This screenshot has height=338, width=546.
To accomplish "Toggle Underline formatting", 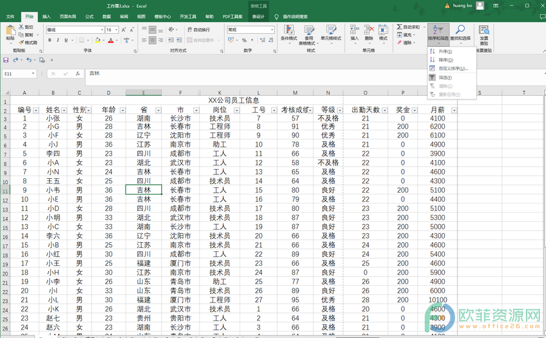I will coord(66,40).
